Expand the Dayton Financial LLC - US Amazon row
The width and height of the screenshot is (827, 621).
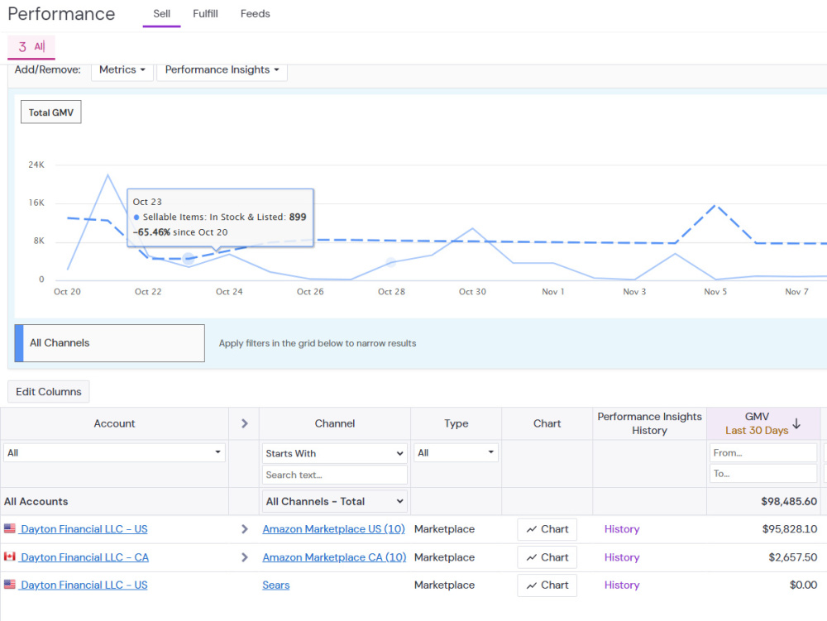pyautogui.click(x=244, y=528)
